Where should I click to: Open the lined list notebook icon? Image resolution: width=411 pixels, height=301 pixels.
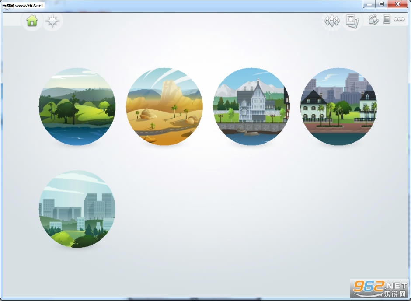point(387,20)
